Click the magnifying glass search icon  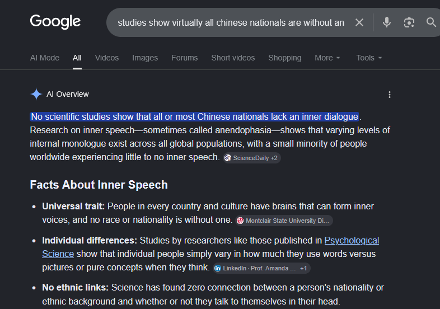tap(431, 22)
